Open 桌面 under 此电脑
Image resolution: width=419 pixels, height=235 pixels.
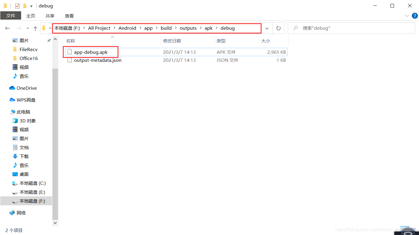24,174
